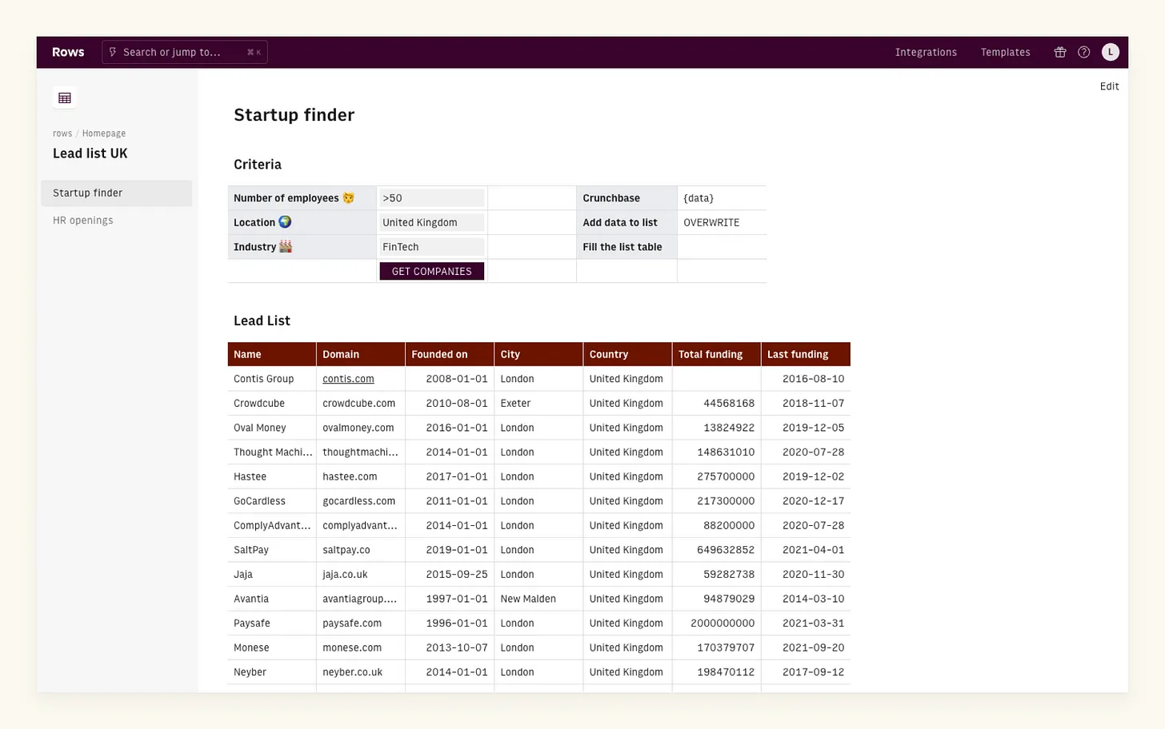The image size is (1165, 729).
Task: Select the saltpay.co domain cell
Action: pos(361,550)
